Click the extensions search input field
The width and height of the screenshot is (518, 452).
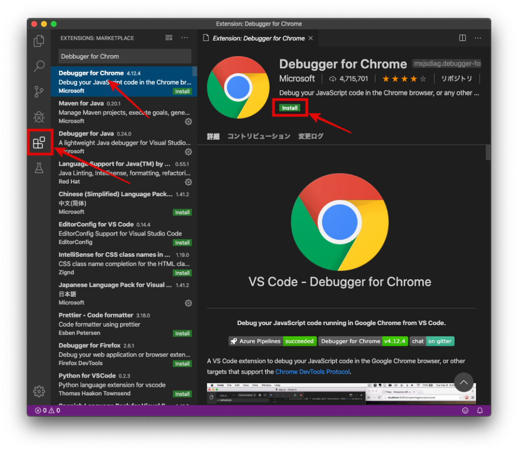pos(124,56)
